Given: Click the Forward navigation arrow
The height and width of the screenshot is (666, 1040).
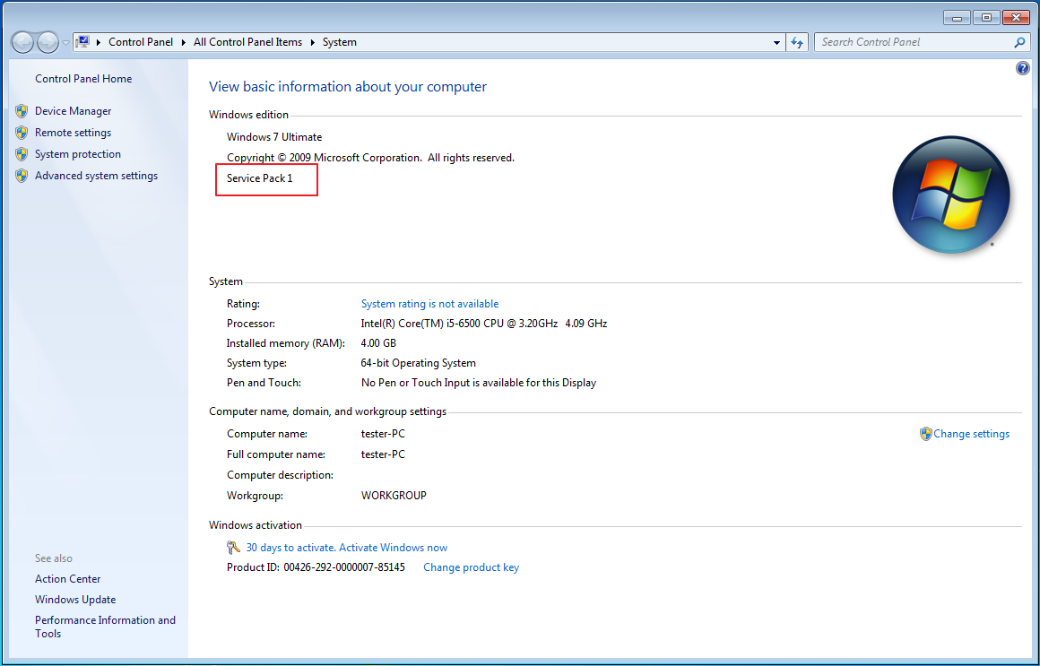Looking at the screenshot, I should (48, 42).
